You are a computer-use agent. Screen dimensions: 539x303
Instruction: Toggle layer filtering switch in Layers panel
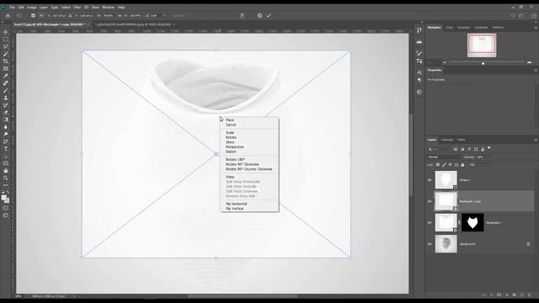pyautogui.click(x=489, y=148)
